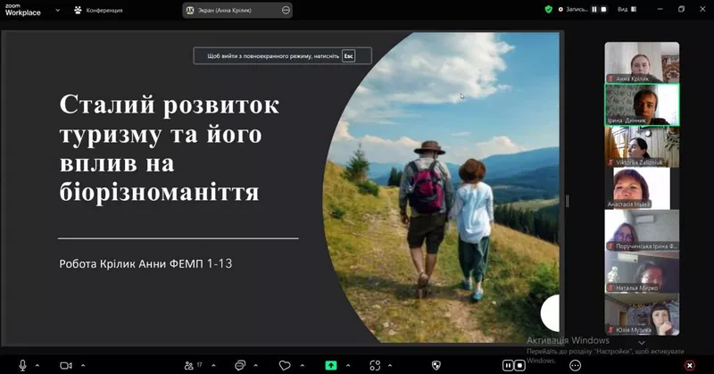
Task: Select Viktoriia Zalizniuk's video thumbnail
Action: [642, 146]
